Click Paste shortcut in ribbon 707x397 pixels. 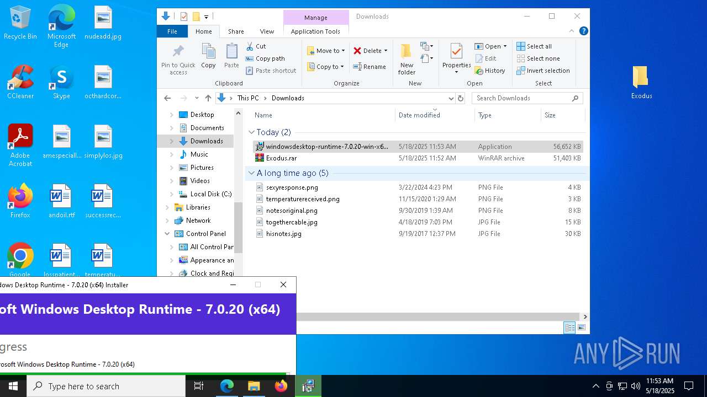271,71
